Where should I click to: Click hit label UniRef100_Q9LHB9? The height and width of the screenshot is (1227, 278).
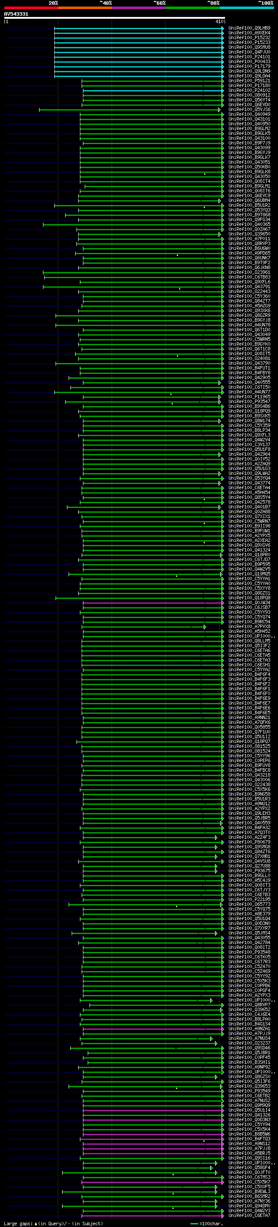click(x=249, y=29)
